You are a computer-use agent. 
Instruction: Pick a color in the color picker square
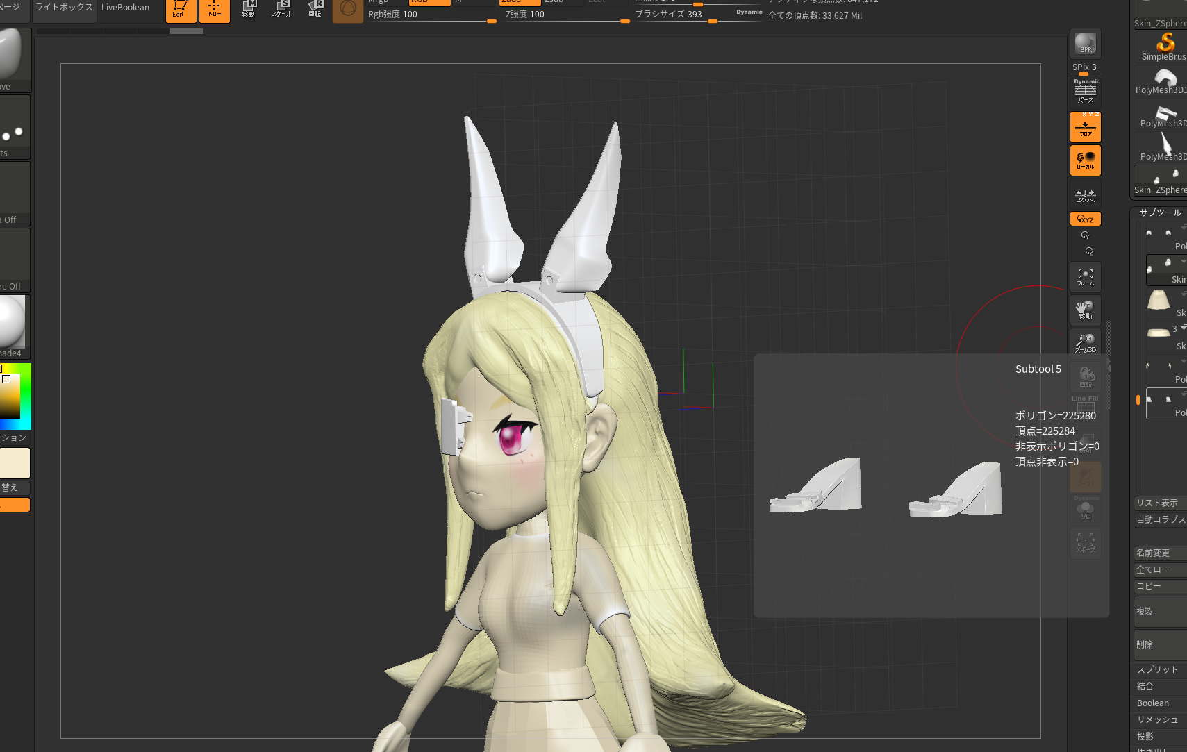point(10,396)
